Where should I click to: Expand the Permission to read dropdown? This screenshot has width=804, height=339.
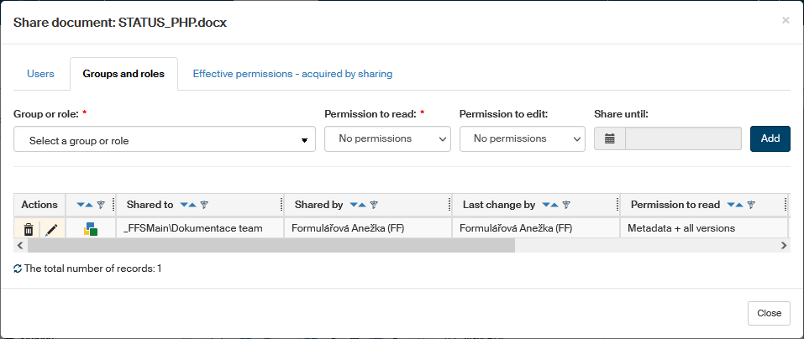tap(387, 138)
